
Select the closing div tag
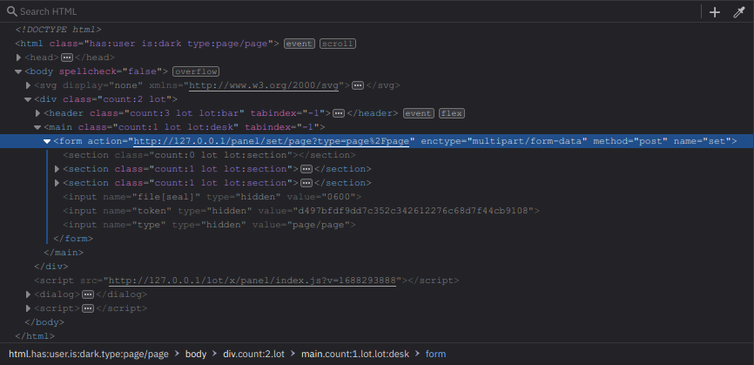tap(51, 267)
